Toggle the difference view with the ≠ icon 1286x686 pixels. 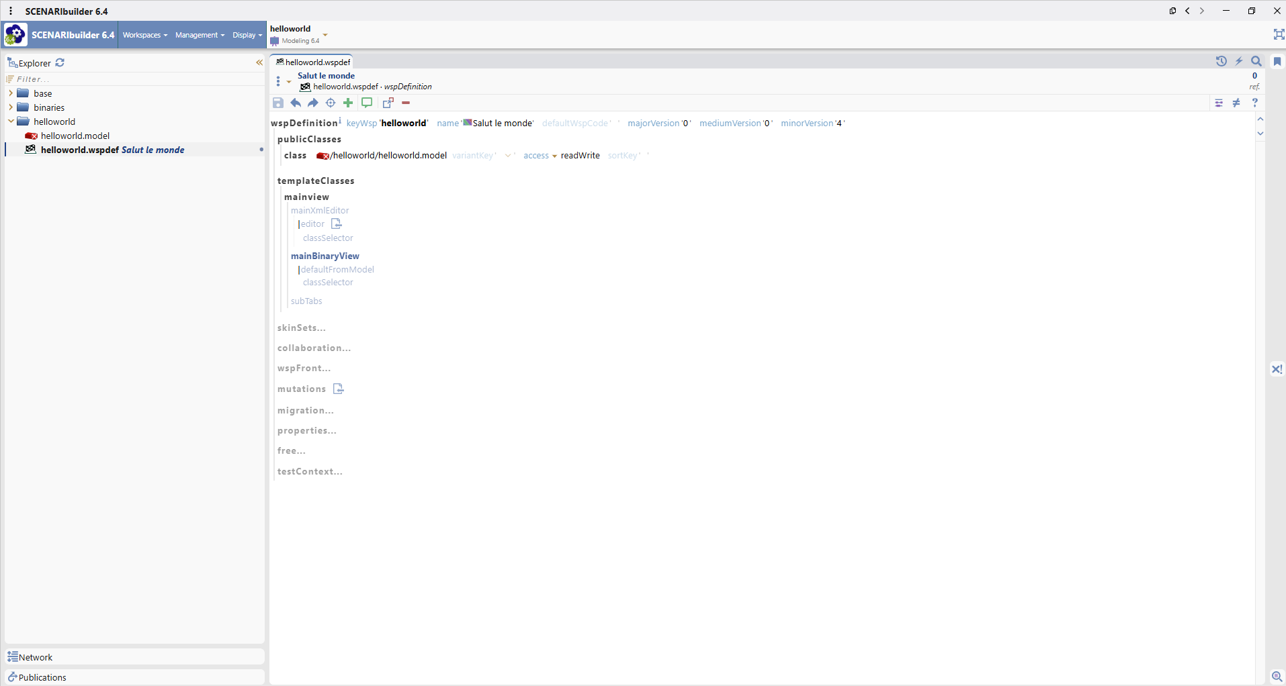click(x=1237, y=103)
